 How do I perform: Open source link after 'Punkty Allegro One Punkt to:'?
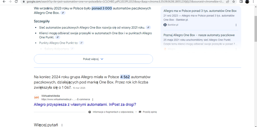pyautogui.click(x=81, y=43)
